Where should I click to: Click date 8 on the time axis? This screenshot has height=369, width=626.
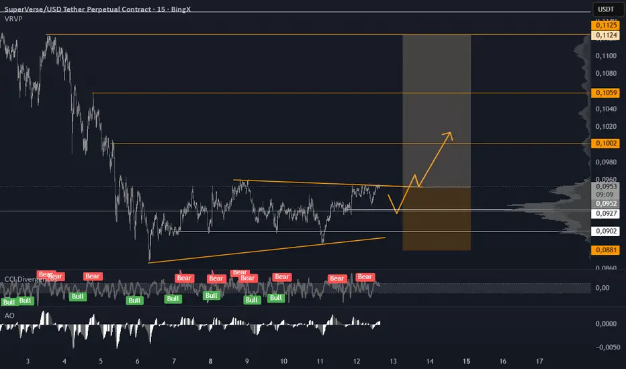click(210, 362)
